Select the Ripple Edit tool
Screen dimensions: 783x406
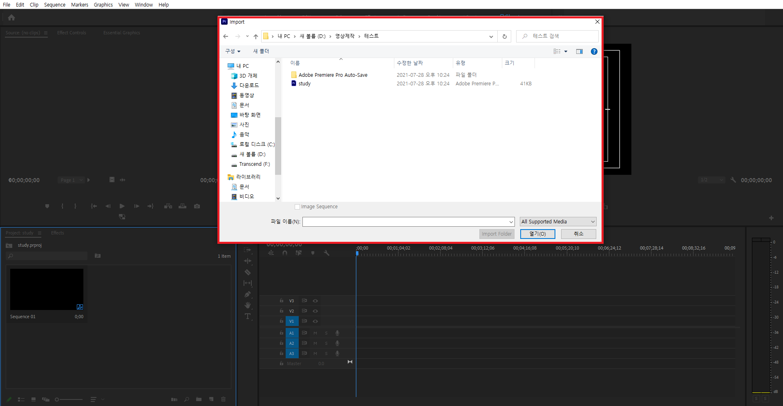coord(248,261)
